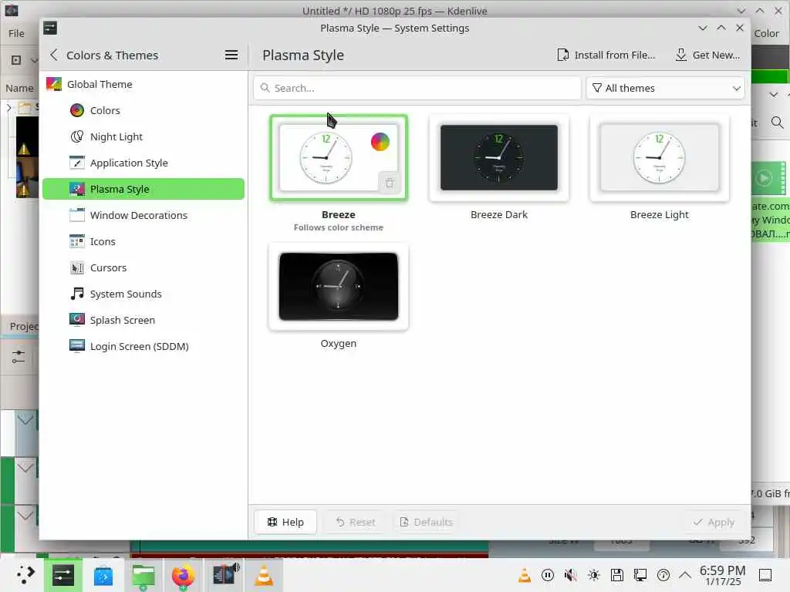Open VLC cone in taskbar
790x592 pixels.
pos(264,575)
